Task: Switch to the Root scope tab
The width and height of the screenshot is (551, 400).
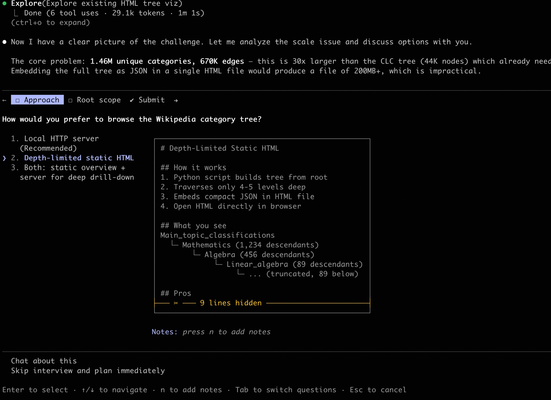Action: click(98, 100)
